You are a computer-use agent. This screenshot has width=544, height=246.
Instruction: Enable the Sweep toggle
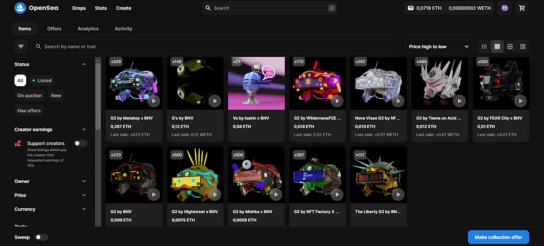pos(42,237)
